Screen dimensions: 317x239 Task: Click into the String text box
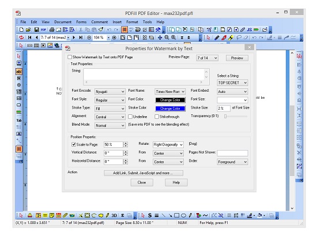pos(144,74)
